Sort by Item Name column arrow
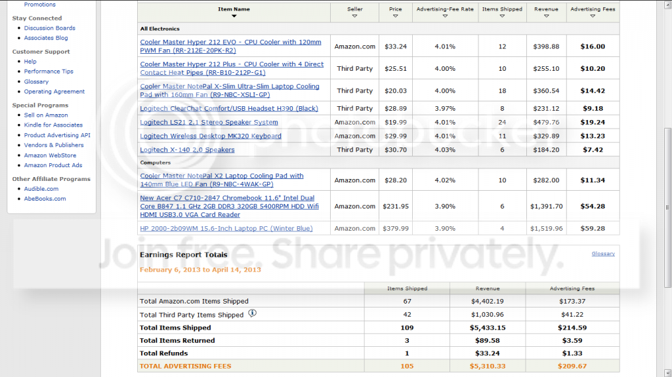This screenshot has height=377, width=672. pos(234,16)
